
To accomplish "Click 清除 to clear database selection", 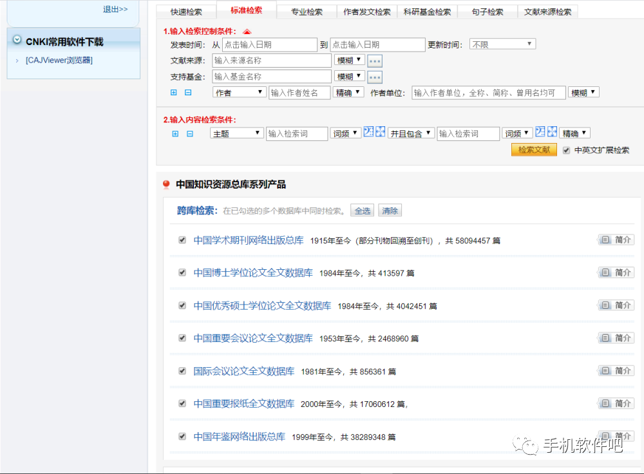I will [390, 211].
